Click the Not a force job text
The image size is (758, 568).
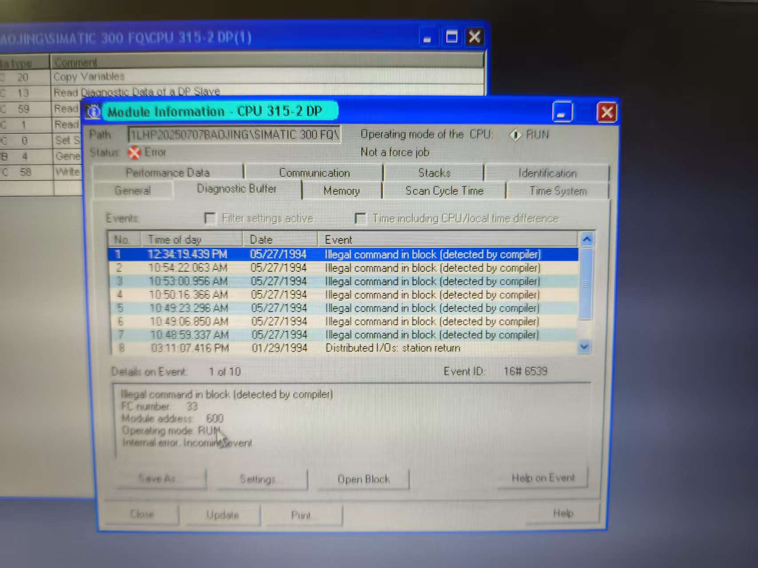(395, 152)
